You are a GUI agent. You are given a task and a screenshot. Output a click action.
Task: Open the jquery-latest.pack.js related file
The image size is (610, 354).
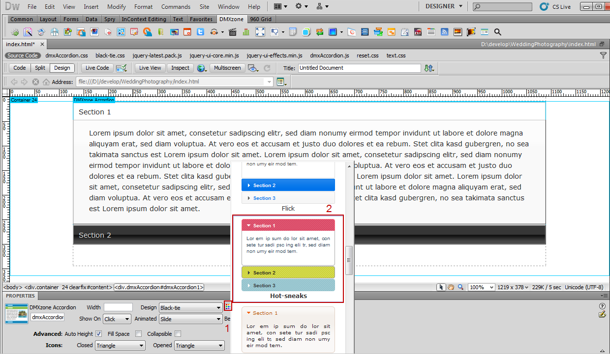[157, 56]
